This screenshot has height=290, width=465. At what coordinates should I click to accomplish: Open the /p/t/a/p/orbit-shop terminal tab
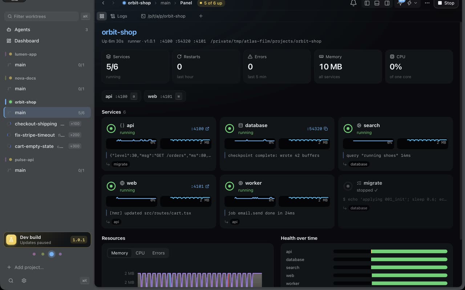[x=163, y=16]
